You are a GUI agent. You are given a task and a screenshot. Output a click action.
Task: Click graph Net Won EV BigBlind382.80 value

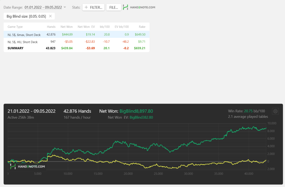(x=141, y=117)
